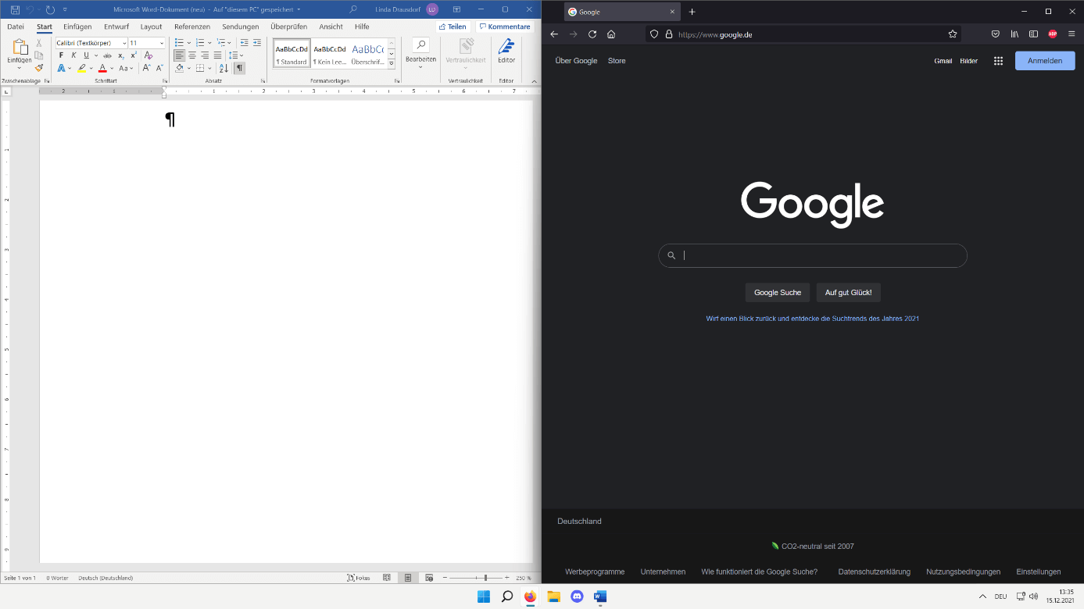Decrease paragraph indent
Image resolution: width=1084 pixels, height=609 pixels.
click(x=245, y=43)
